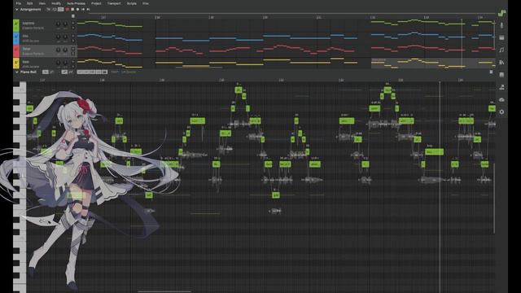Image resolution: width=521 pixels, height=293 pixels.
Task: Open the View menu
Action: coord(42,3)
